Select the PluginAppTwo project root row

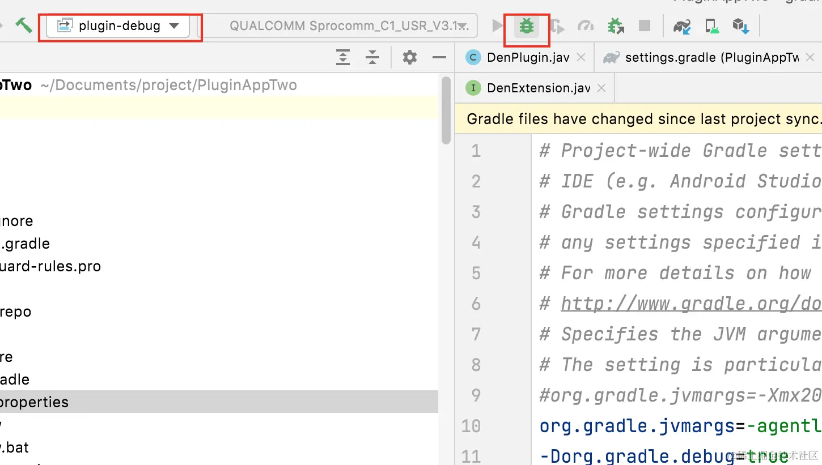click(x=219, y=85)
